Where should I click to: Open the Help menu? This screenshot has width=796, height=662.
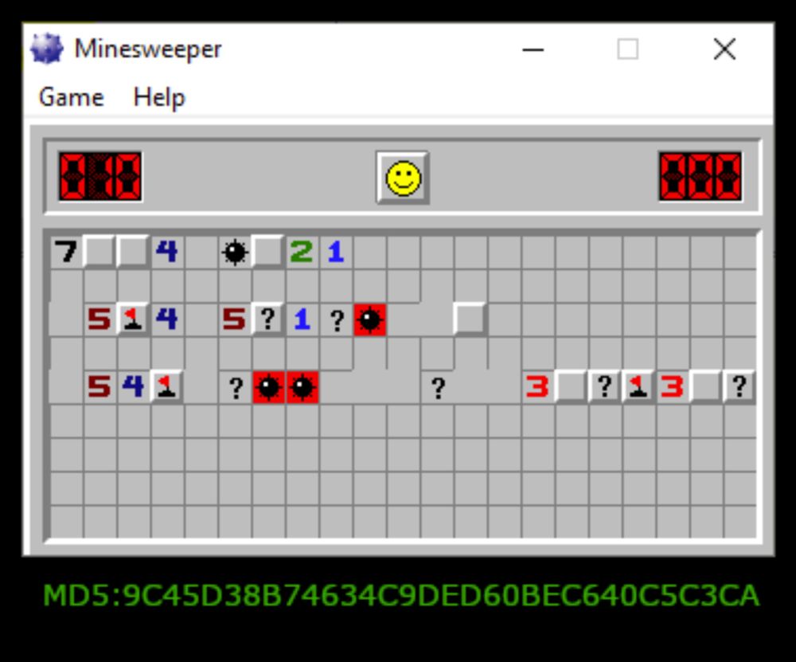[x=159, y=97]
